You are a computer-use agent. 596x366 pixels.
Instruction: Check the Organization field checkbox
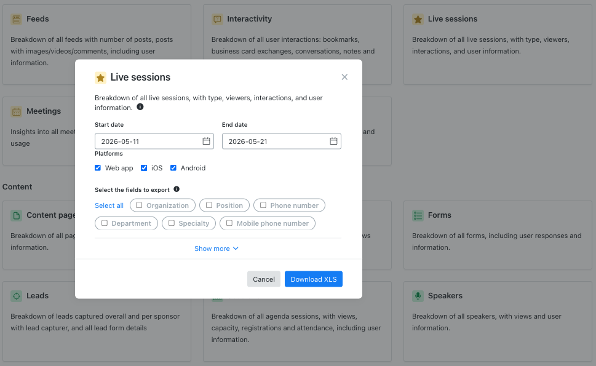click(x=139, y=205)
